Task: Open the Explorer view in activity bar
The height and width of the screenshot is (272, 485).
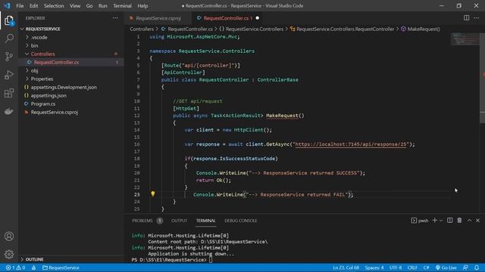Action: (9, 20)
